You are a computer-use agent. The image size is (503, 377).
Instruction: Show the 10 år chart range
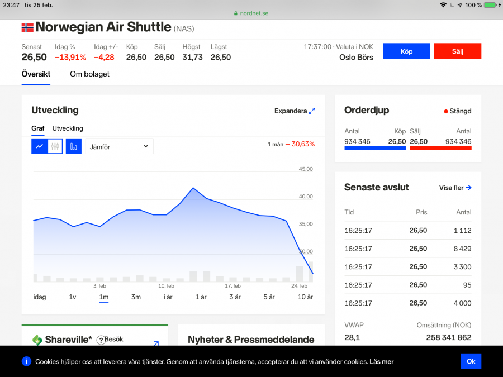[x=305, y=297]
